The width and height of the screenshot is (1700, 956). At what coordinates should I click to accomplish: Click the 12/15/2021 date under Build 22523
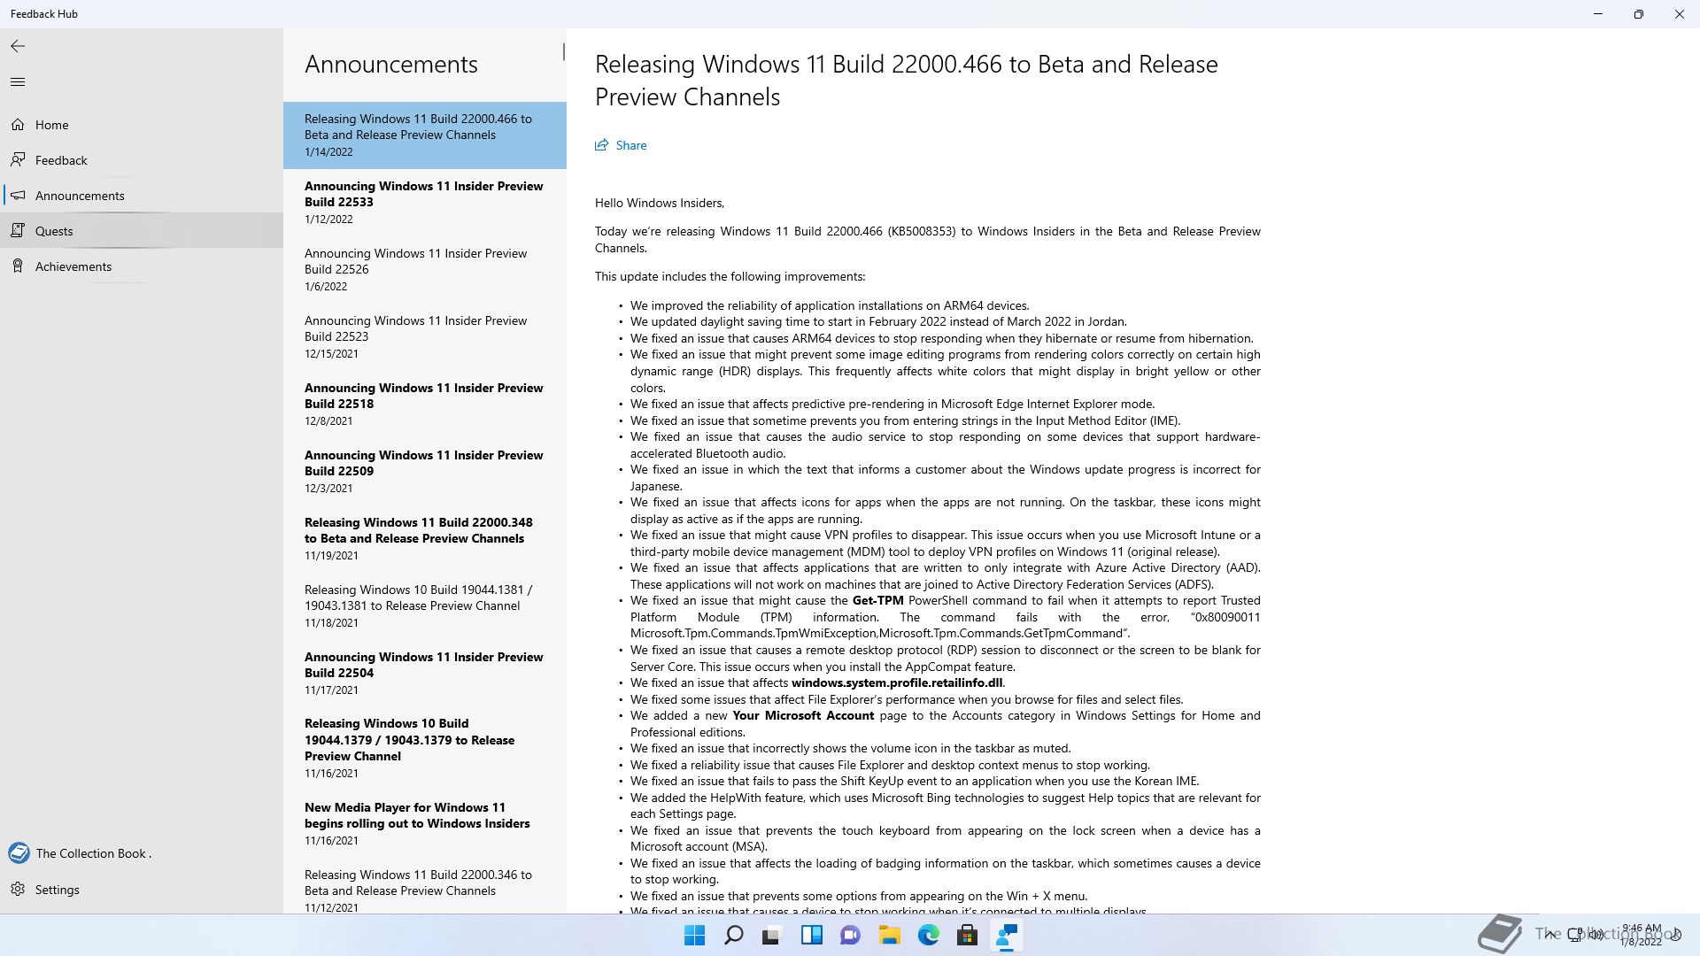pyautogui.click(x=331, y=354)
